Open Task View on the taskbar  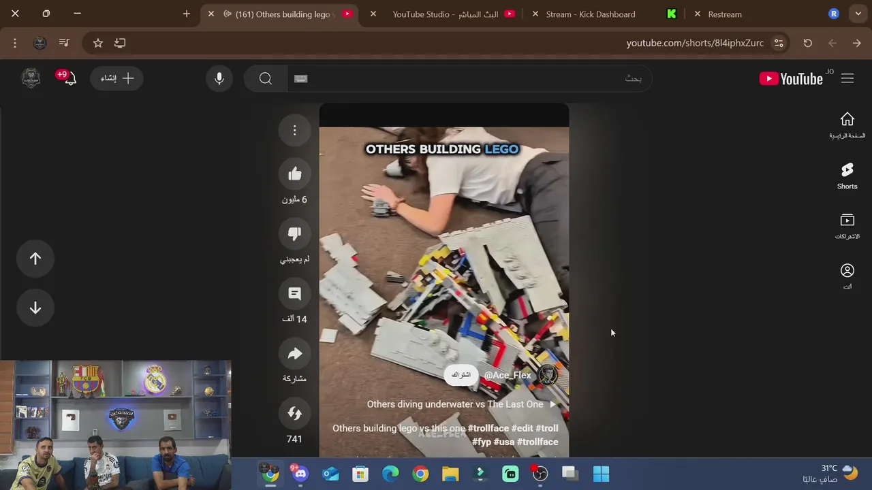click(570, 474)
